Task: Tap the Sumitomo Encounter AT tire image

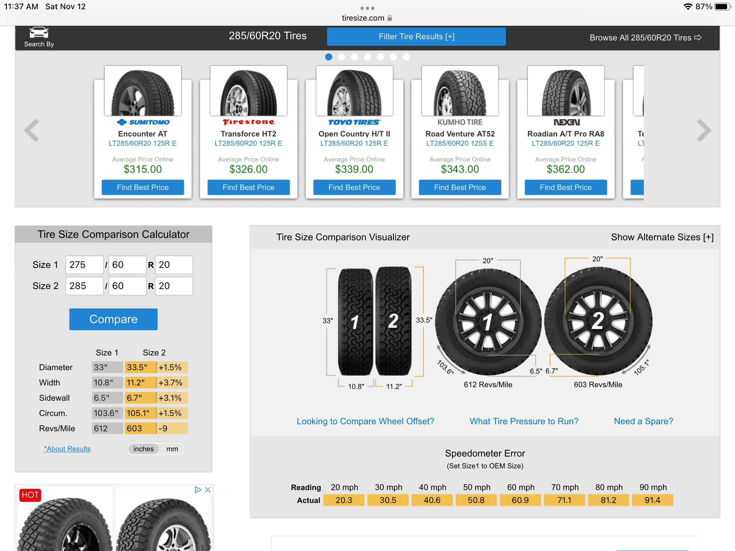Action: tap(143, 91)
